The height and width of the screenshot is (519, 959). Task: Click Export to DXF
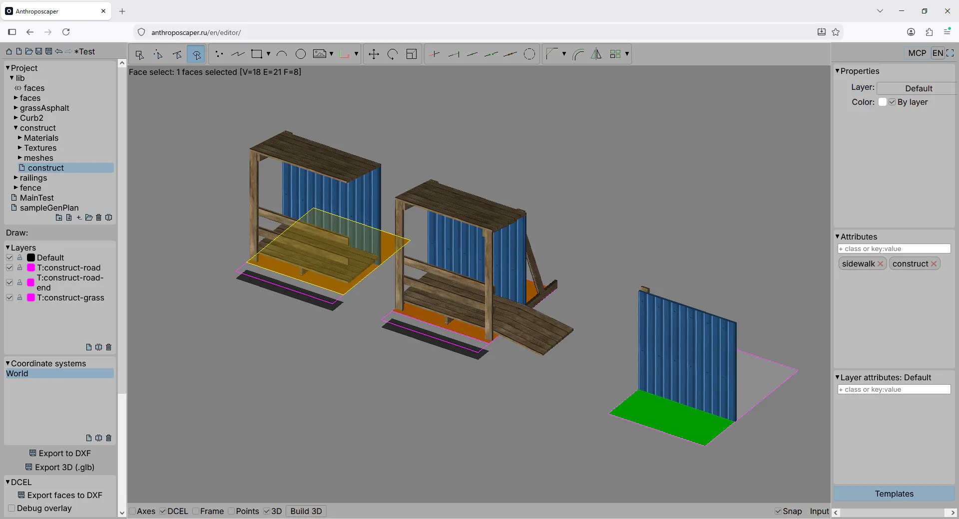pyautogui.click(x=60, y=453)
